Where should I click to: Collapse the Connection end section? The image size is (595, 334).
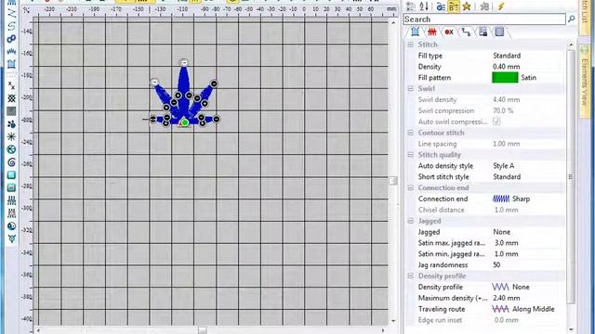coord(411,187)
